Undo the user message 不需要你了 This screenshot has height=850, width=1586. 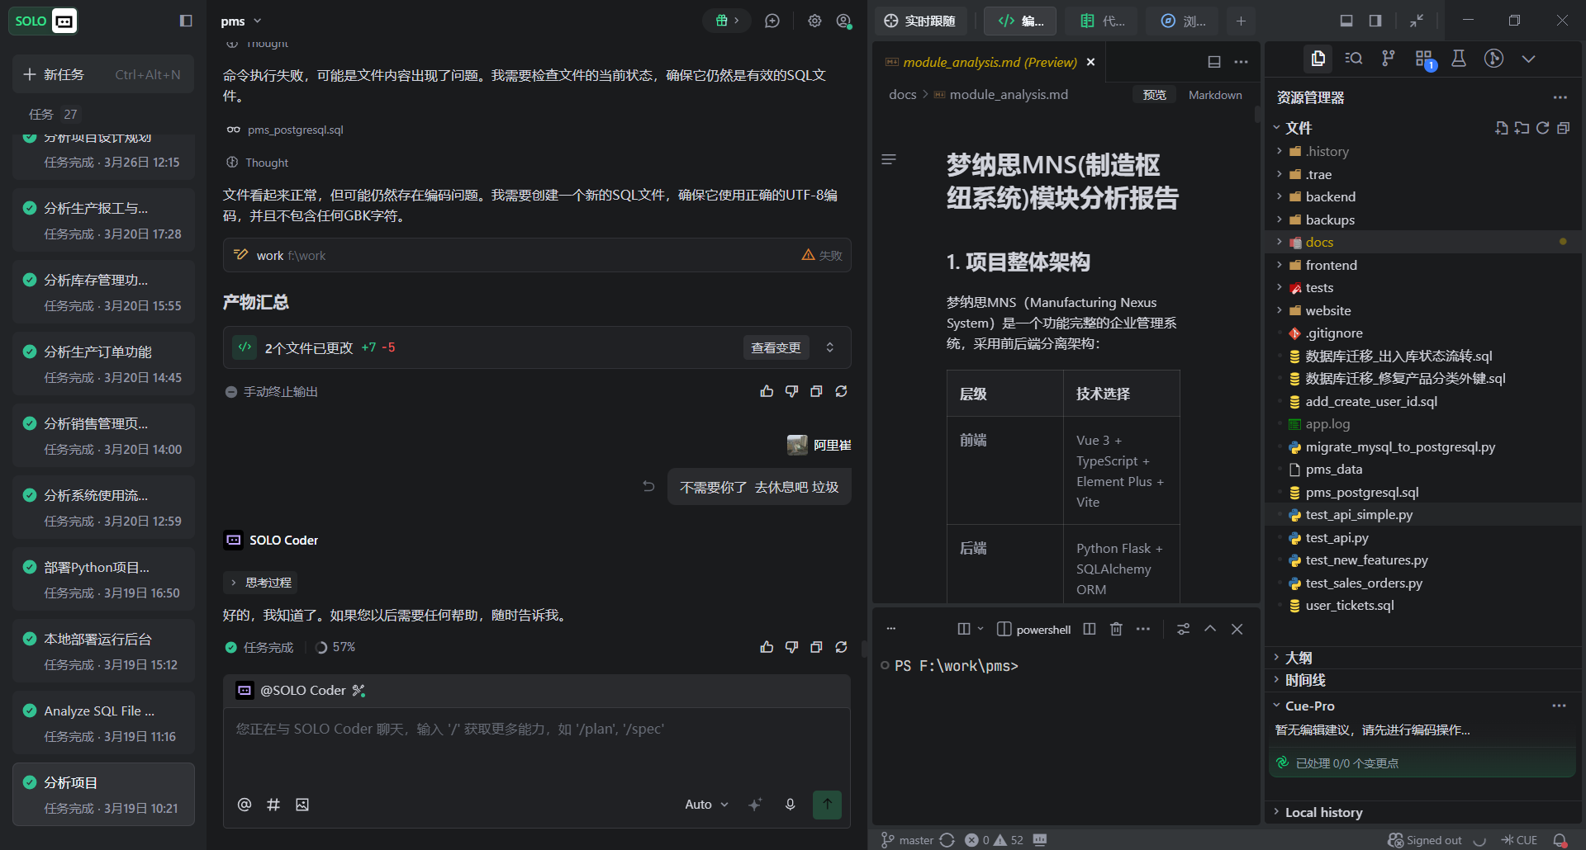(x=648, y=487)
